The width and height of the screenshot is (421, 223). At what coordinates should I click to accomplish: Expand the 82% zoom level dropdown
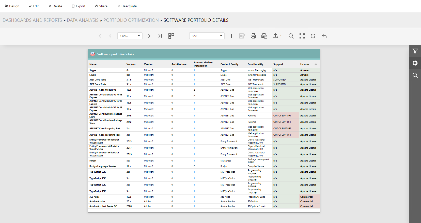[x=221, y=36]
